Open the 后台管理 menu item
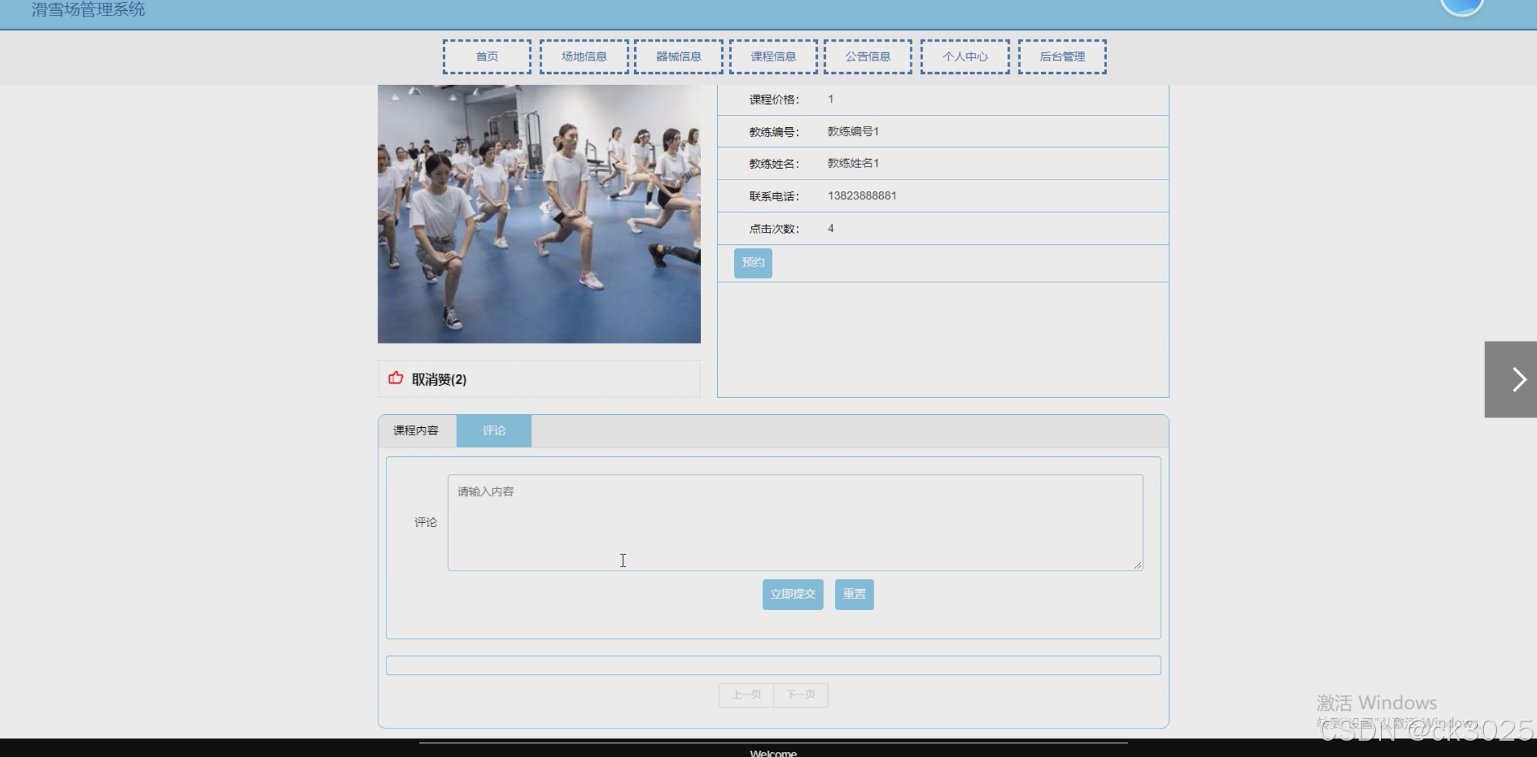 point(1062,56)
